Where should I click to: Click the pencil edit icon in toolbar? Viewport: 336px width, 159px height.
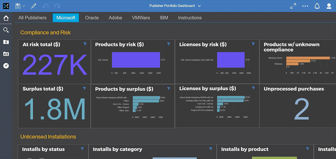point(34,6)
